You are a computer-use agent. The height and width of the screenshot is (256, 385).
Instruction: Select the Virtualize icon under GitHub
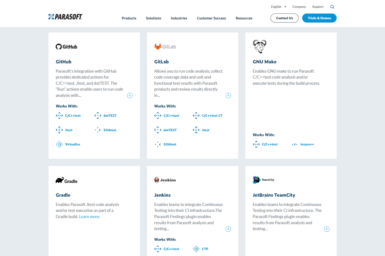59,144
